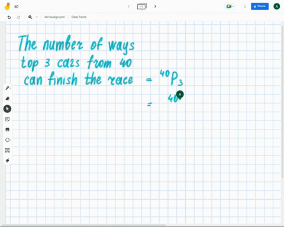Expand the zoom options dropdown arrow
Image resolution: width=284 pixels, height=227 pixels.
(x=37, y=17)
